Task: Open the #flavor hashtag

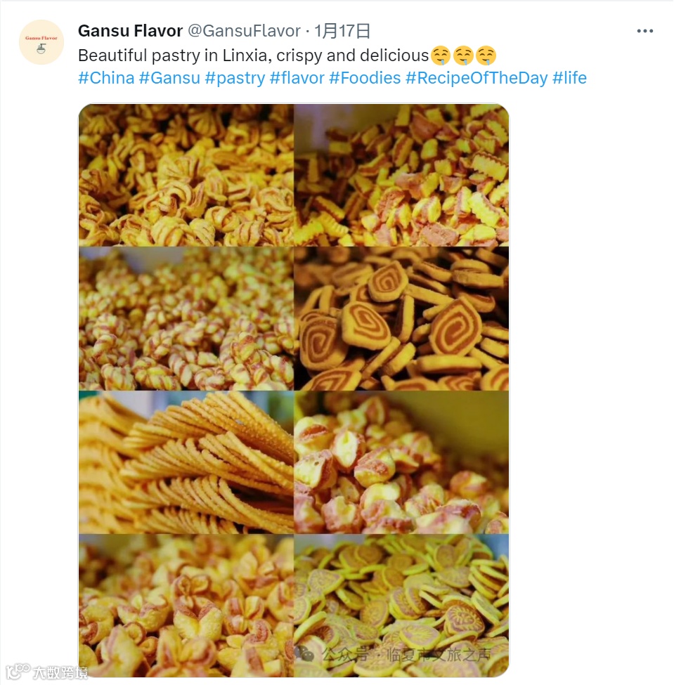Action: coord(297,78)
